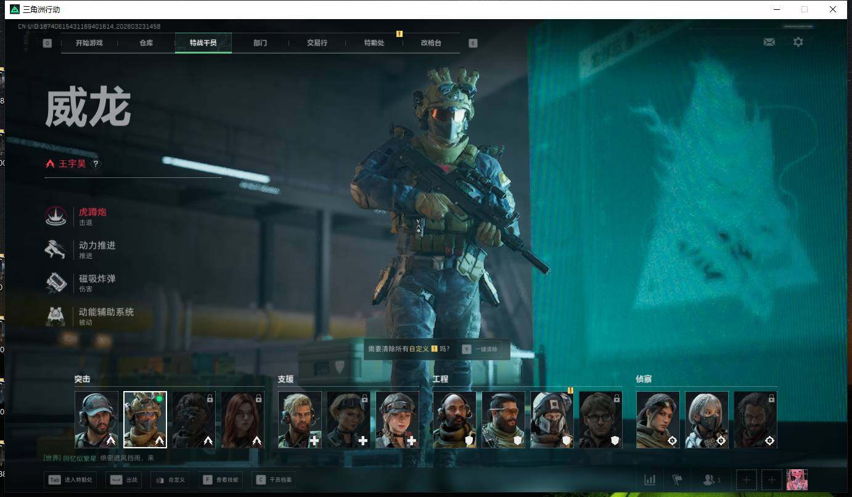Select the highlighted 威龙 helmeted operator portrait

(145, 419)
